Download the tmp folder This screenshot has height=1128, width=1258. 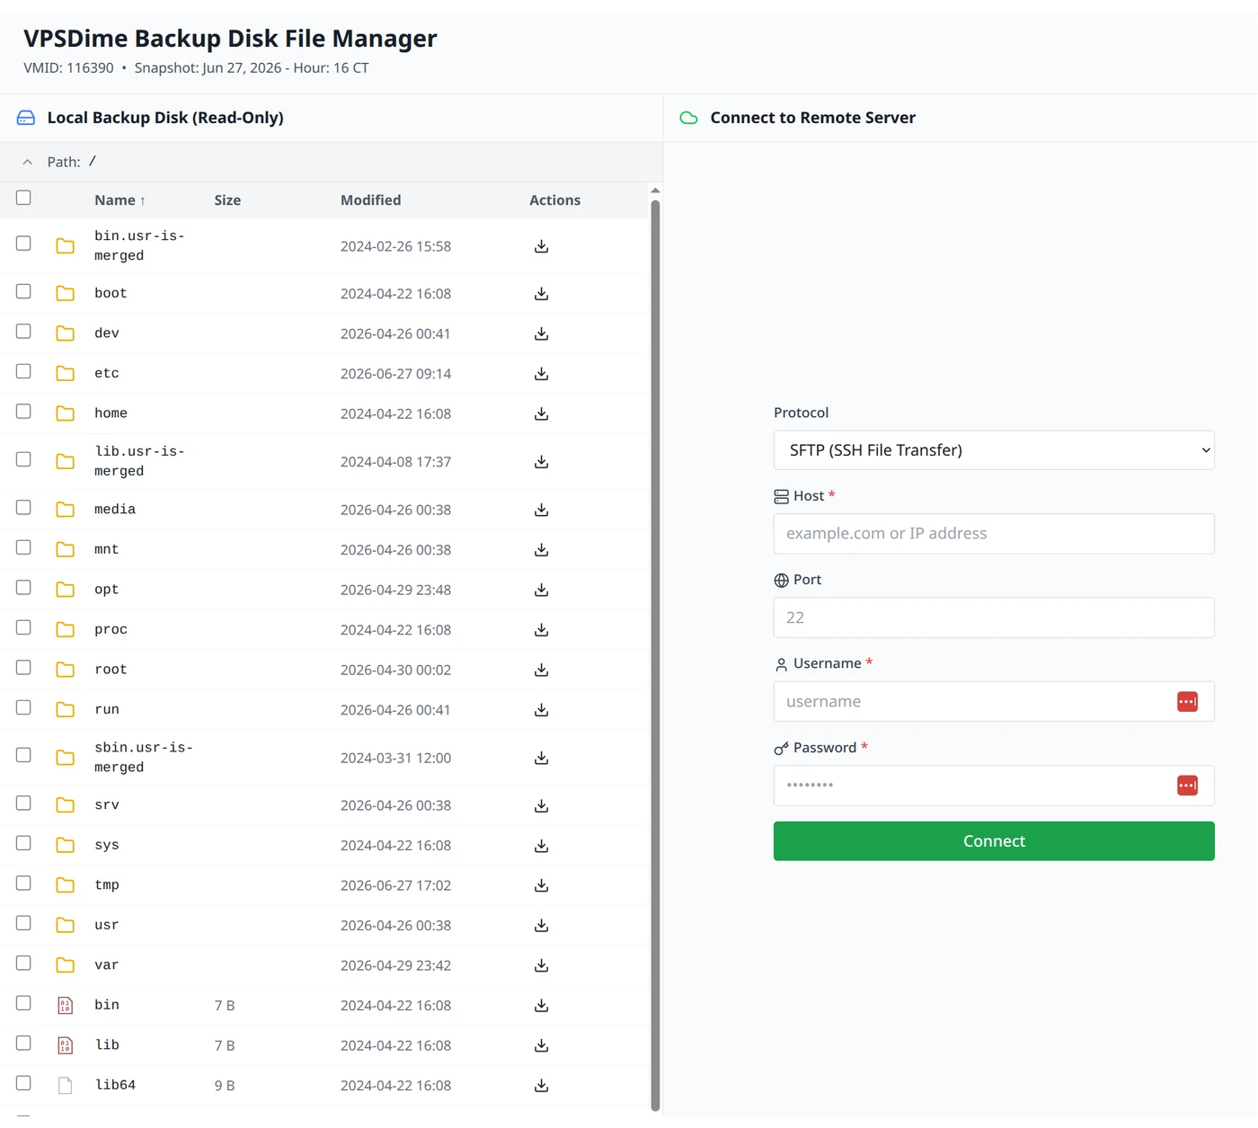(541, 885)
